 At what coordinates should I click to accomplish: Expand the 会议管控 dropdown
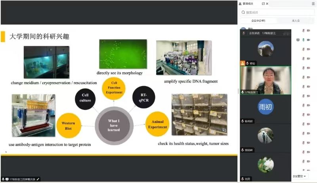pos(300,176)
